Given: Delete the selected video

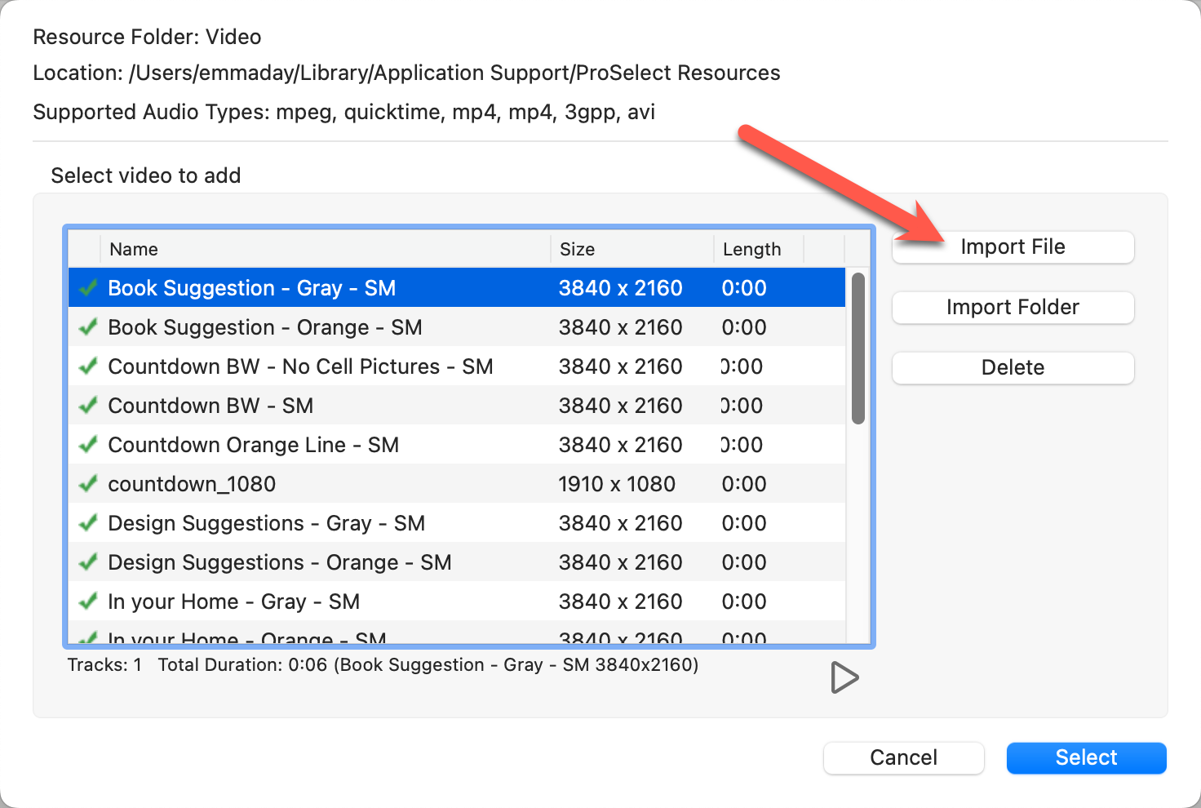Looking at the screenshot, I should pos(1013,368).
